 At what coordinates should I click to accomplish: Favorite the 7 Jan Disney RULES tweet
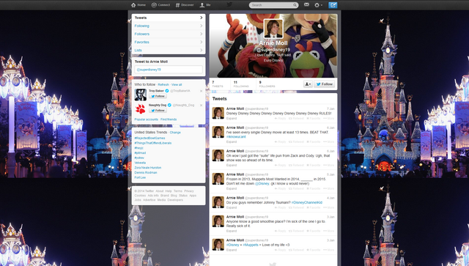[314, 119]
